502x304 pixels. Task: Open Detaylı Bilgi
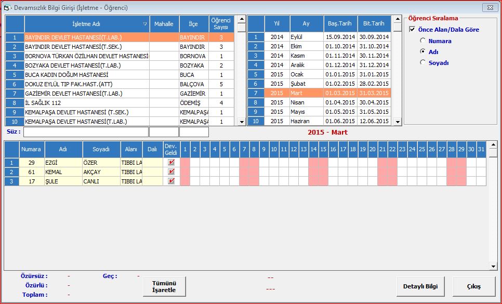click(420, 286)
